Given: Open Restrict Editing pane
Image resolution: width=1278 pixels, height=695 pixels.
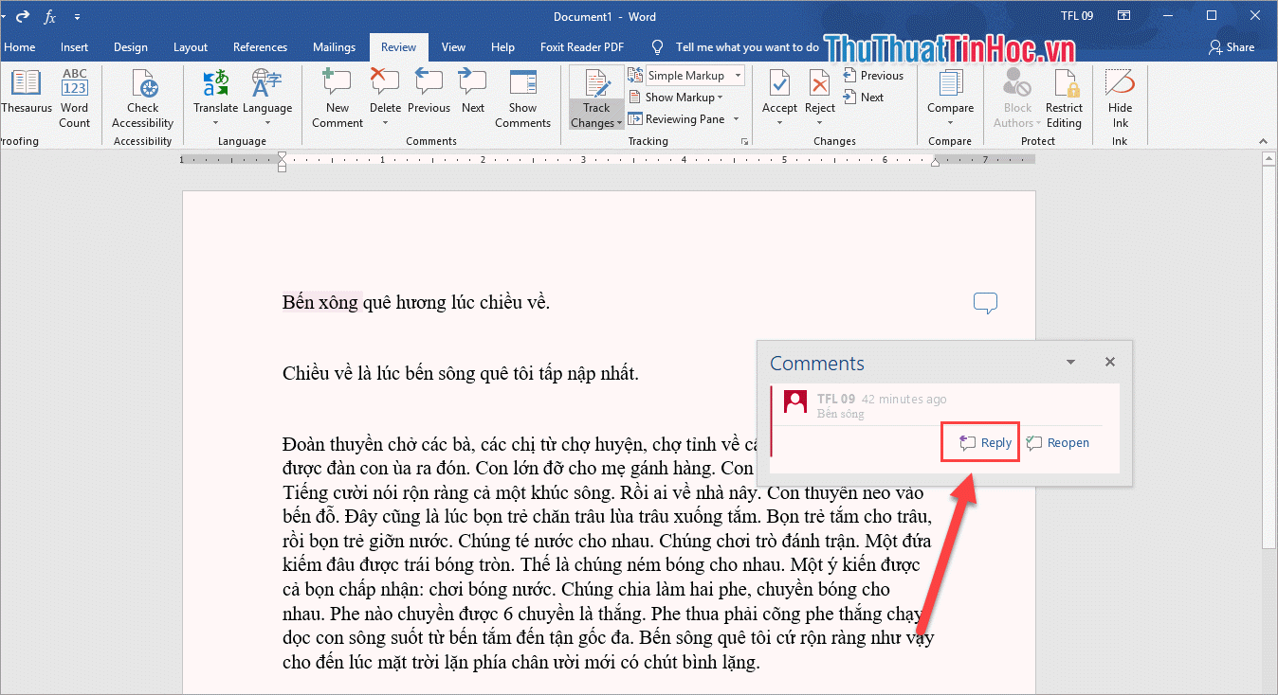Looking at the screenshot, I should [1064, 98].
